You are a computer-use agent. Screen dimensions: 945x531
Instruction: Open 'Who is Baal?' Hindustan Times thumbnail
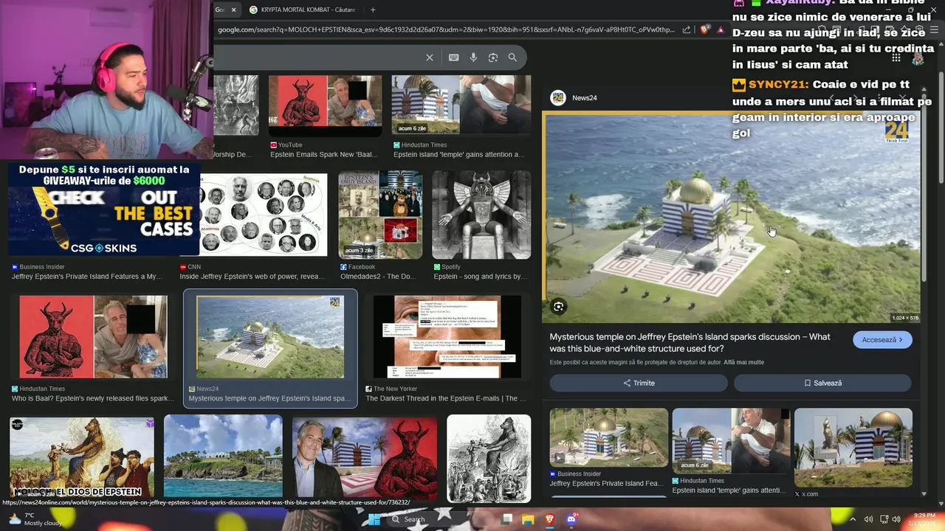pyautogui.click(x=93, y=337)
